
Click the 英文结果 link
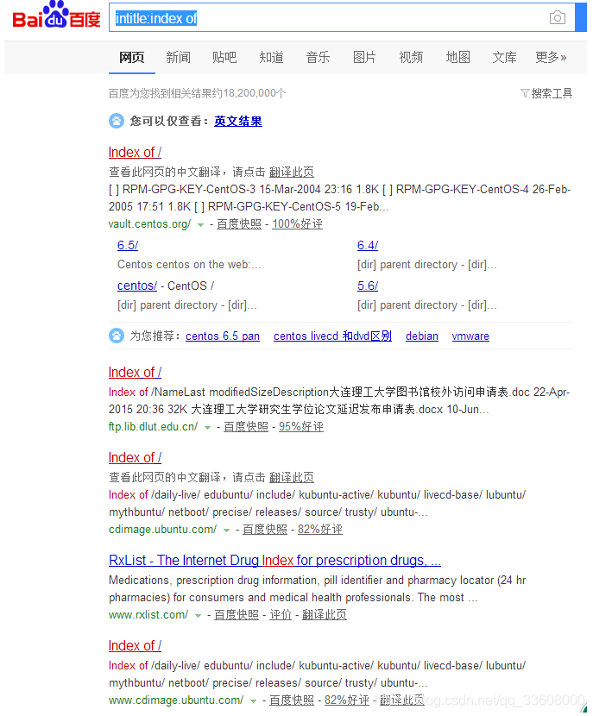coord(238,121)
